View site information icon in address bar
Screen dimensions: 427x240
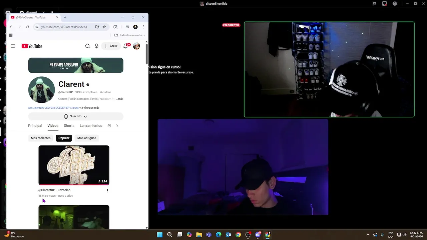point(37,27)
